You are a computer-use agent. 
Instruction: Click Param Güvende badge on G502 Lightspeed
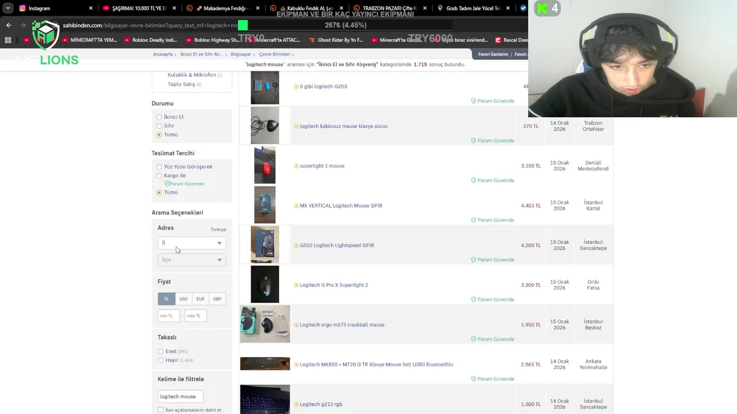(492, 260)
